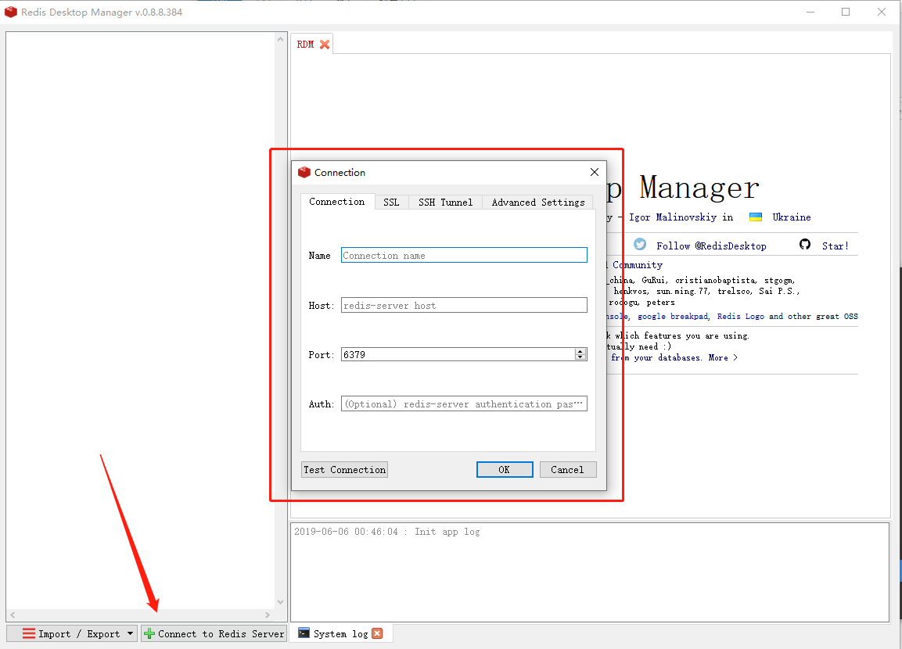Image resolution: width=902 pixels, height=649 pixels.
Task: Click the Import / Export menu icon
Action: click(x=29, y=633)
